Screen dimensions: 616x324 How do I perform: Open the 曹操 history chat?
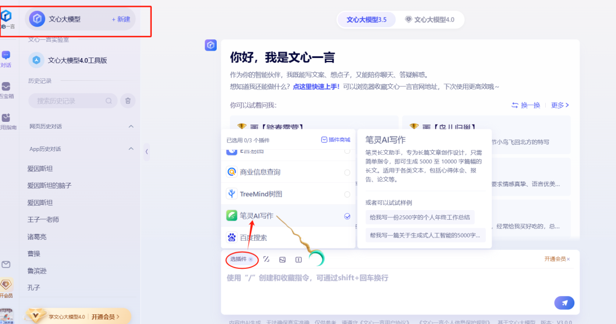pos(34,254)
